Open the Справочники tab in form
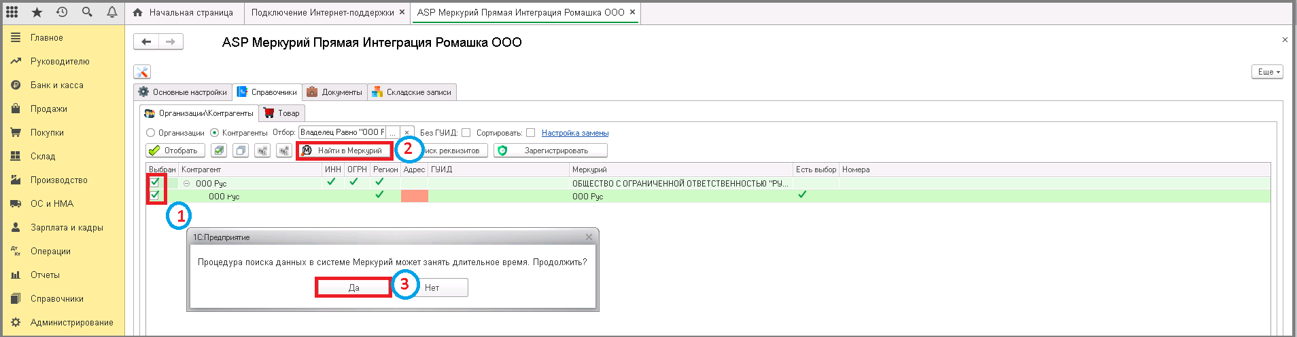Viewport: 1297px width, 337px height. (x=267, y=92)
